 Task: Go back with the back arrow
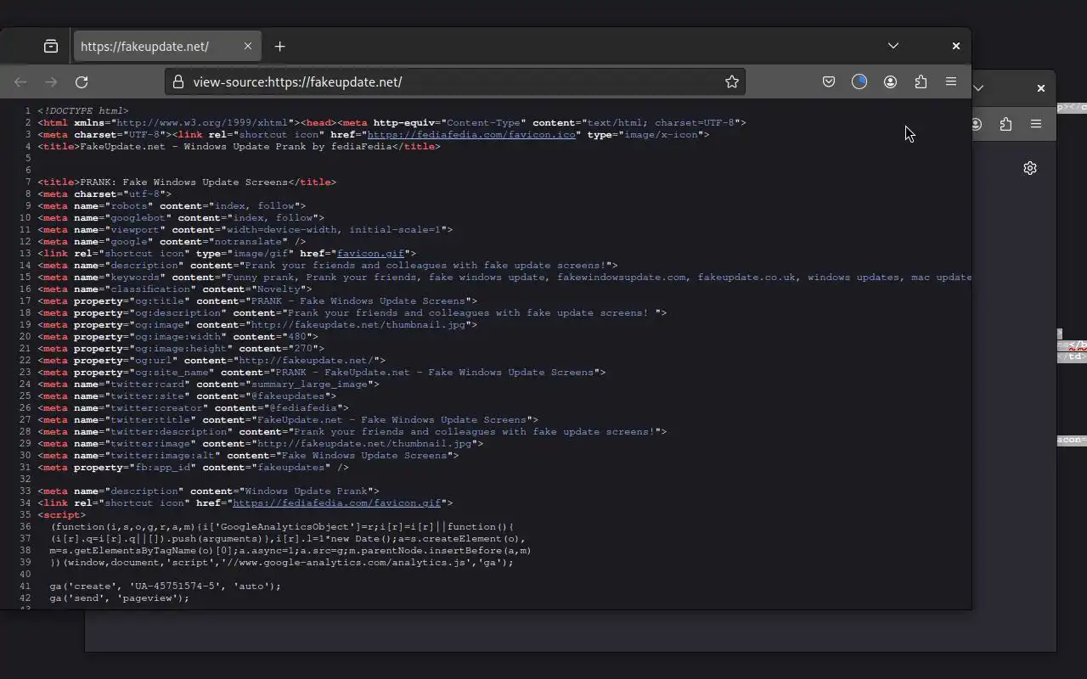tap(20, 81)
